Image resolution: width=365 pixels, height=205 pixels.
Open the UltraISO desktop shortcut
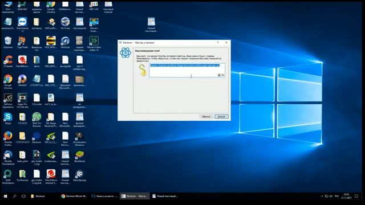coord(22,81)
